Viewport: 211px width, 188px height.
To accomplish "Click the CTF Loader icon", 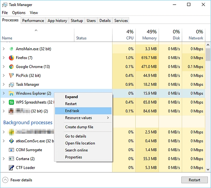I will 11,168.
